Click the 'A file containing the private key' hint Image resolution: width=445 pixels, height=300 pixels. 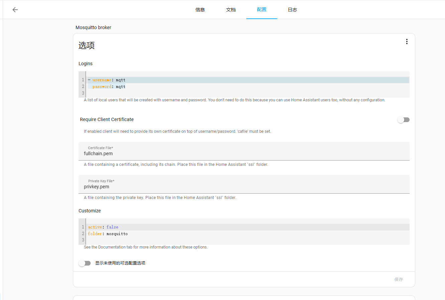pos(160,198)
